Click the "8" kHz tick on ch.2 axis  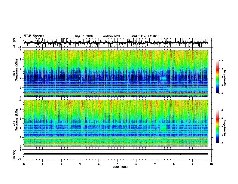(x=21, y=109)
